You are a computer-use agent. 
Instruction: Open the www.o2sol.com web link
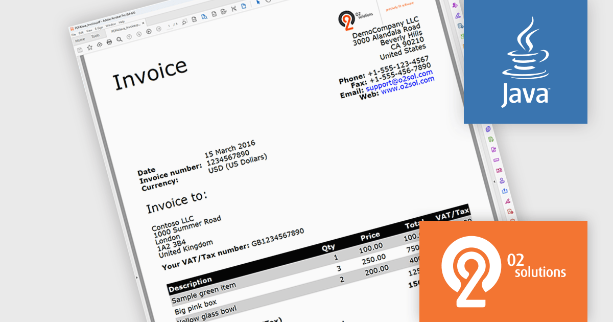pos(408,85)
